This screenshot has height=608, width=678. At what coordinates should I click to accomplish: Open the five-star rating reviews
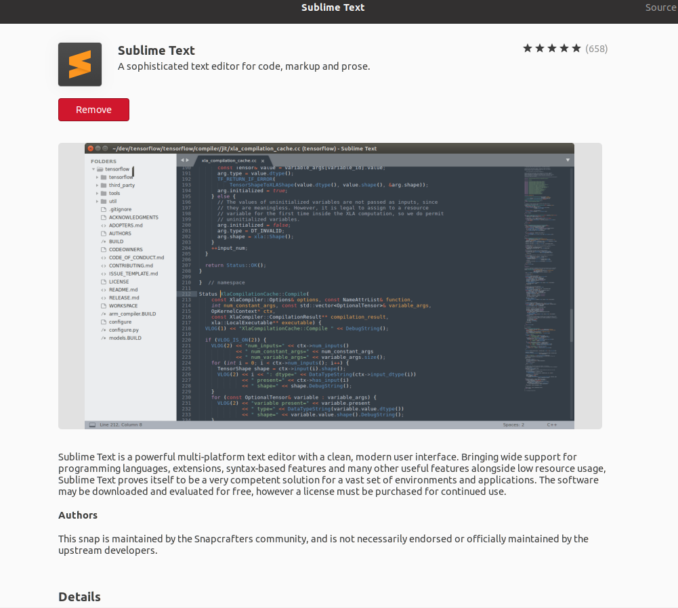click(552, 48)
